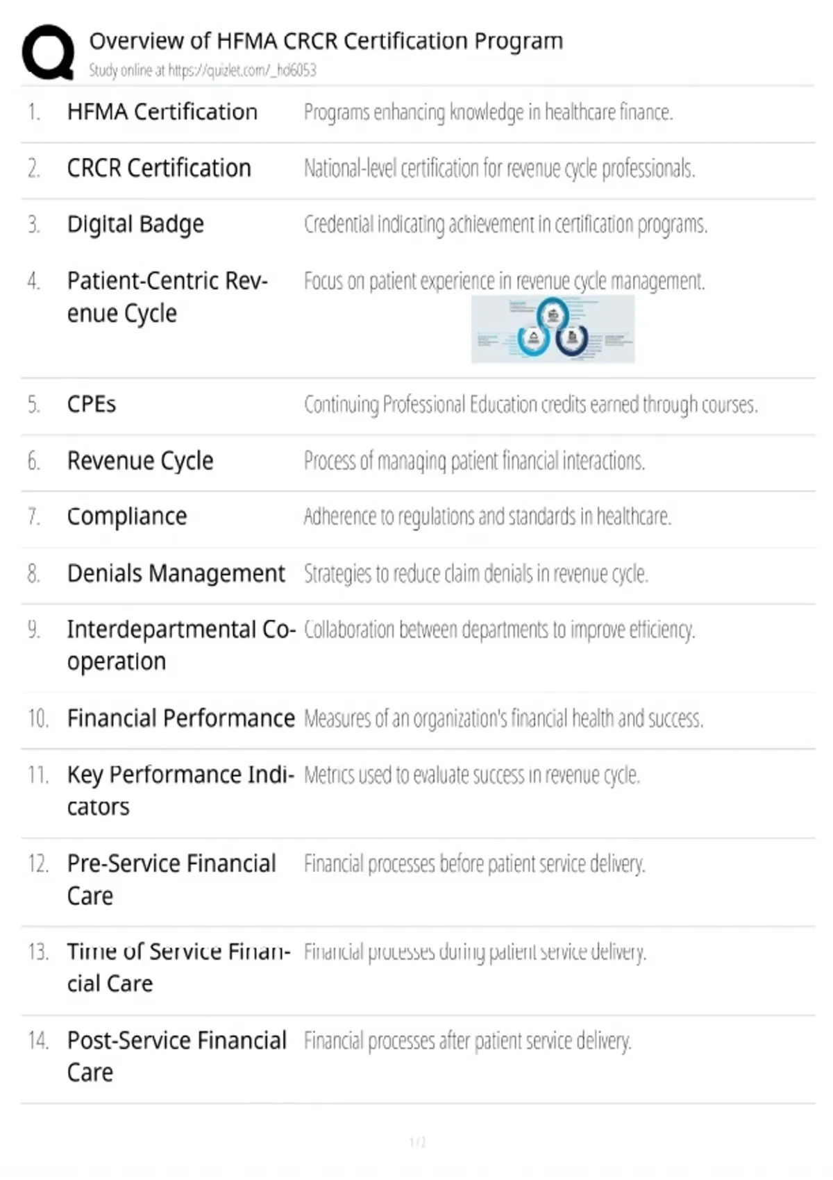
Task: Click the 'Key Performance Indicators' term
Action: coord(180,791)
